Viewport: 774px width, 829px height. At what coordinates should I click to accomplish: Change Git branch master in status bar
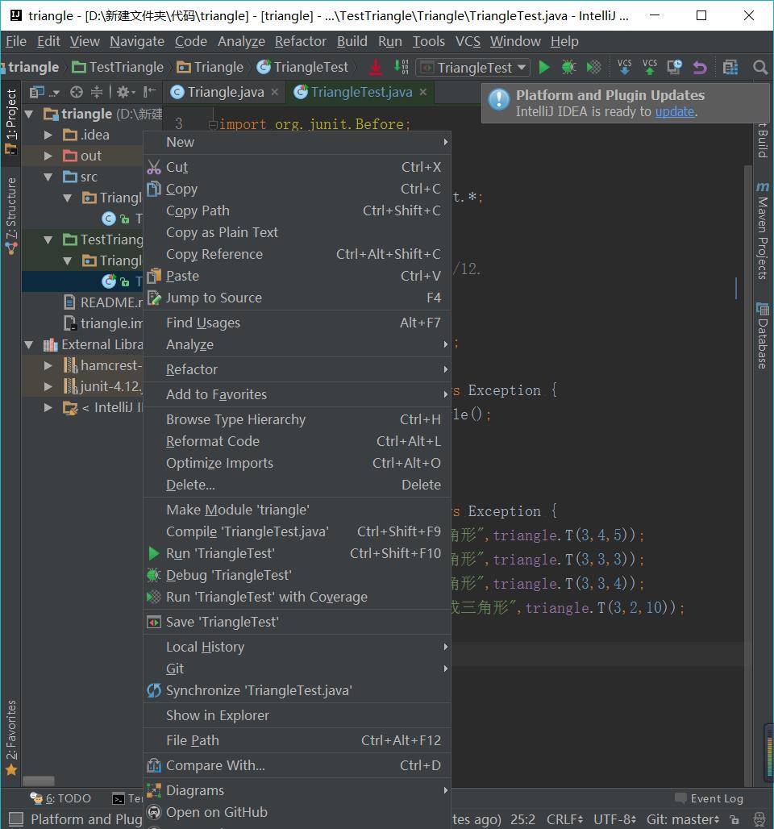coord(683,819)
